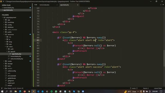Open the .styleci.yml file
The image size is (165, 93).
coord(11,83)
